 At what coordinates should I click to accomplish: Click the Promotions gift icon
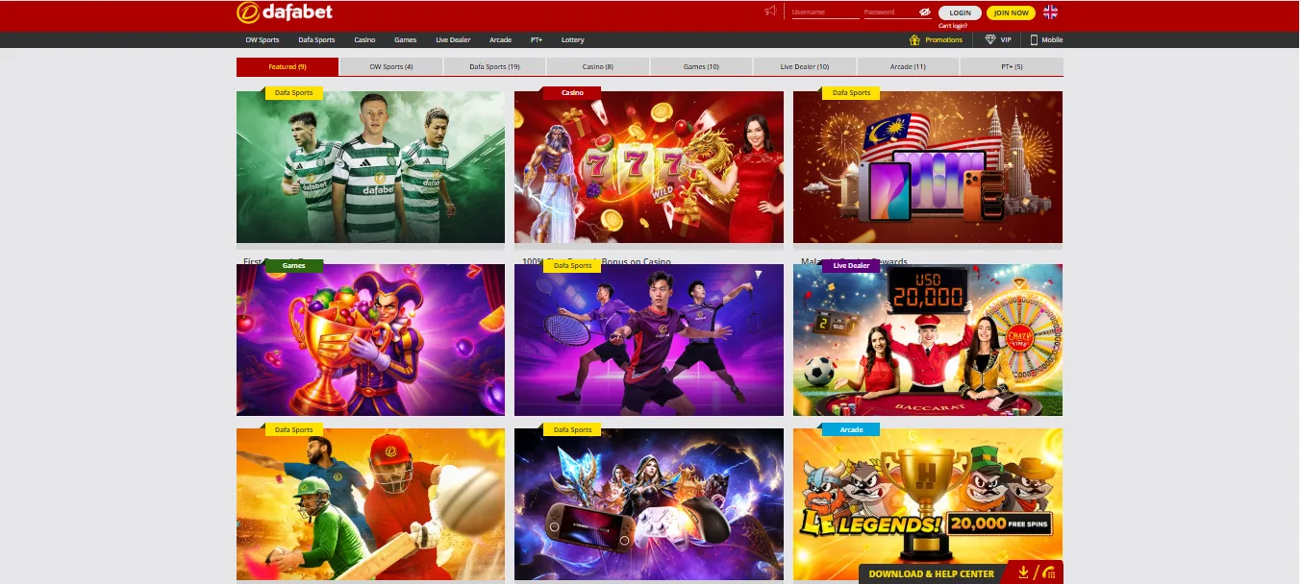914,39
